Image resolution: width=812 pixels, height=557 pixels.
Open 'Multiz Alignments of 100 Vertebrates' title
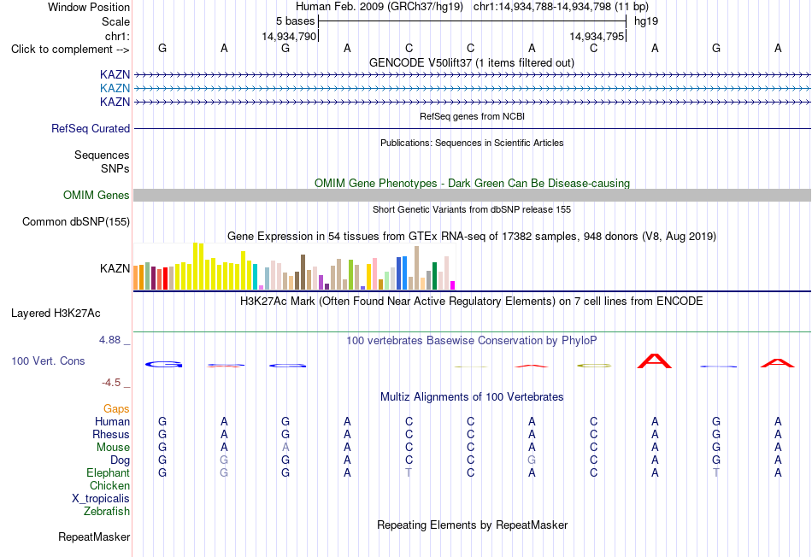(x=472, y=396)
